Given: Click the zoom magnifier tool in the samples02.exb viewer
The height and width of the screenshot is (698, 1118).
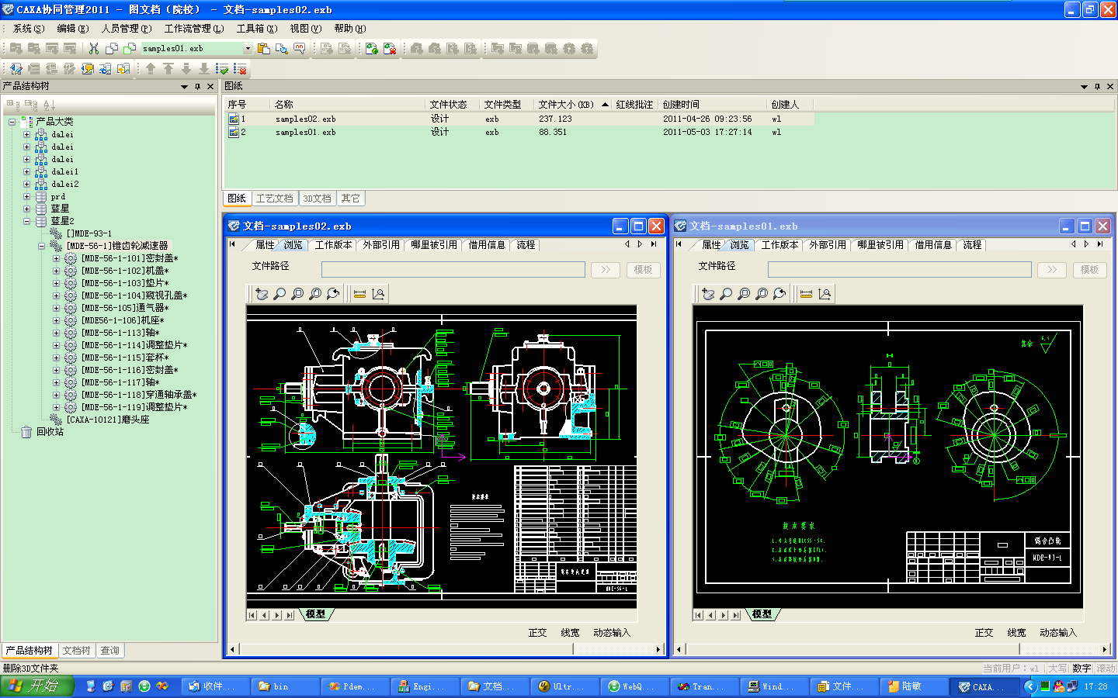Looking at the screenshot, I should click(x=279, y=294).
